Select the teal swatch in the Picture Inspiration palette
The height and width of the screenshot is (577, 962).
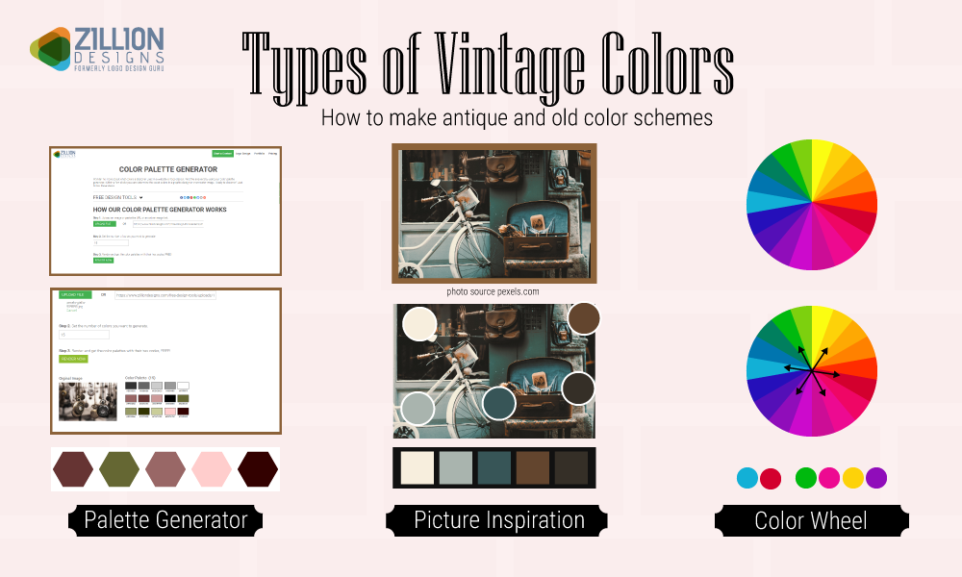(494, 468)
